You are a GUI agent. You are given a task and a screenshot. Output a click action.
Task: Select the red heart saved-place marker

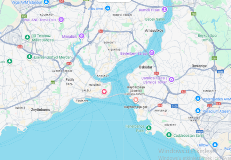coord(104,92)
